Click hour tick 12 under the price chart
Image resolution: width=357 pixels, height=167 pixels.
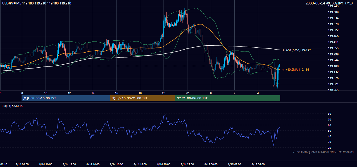(69, 93)
